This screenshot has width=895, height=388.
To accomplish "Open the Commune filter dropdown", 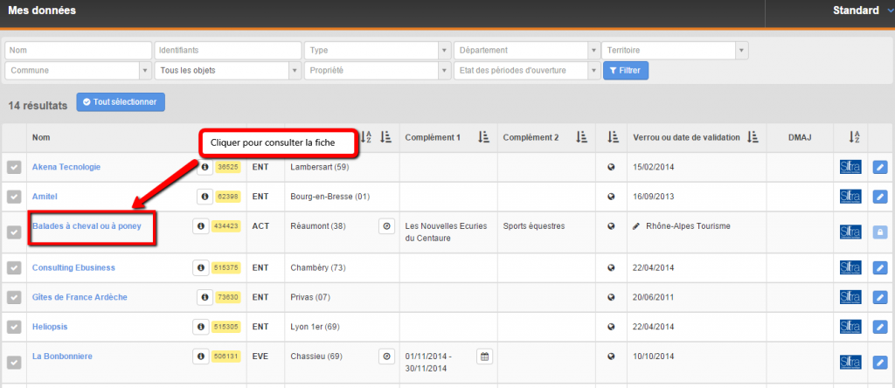I will point(79,71).
